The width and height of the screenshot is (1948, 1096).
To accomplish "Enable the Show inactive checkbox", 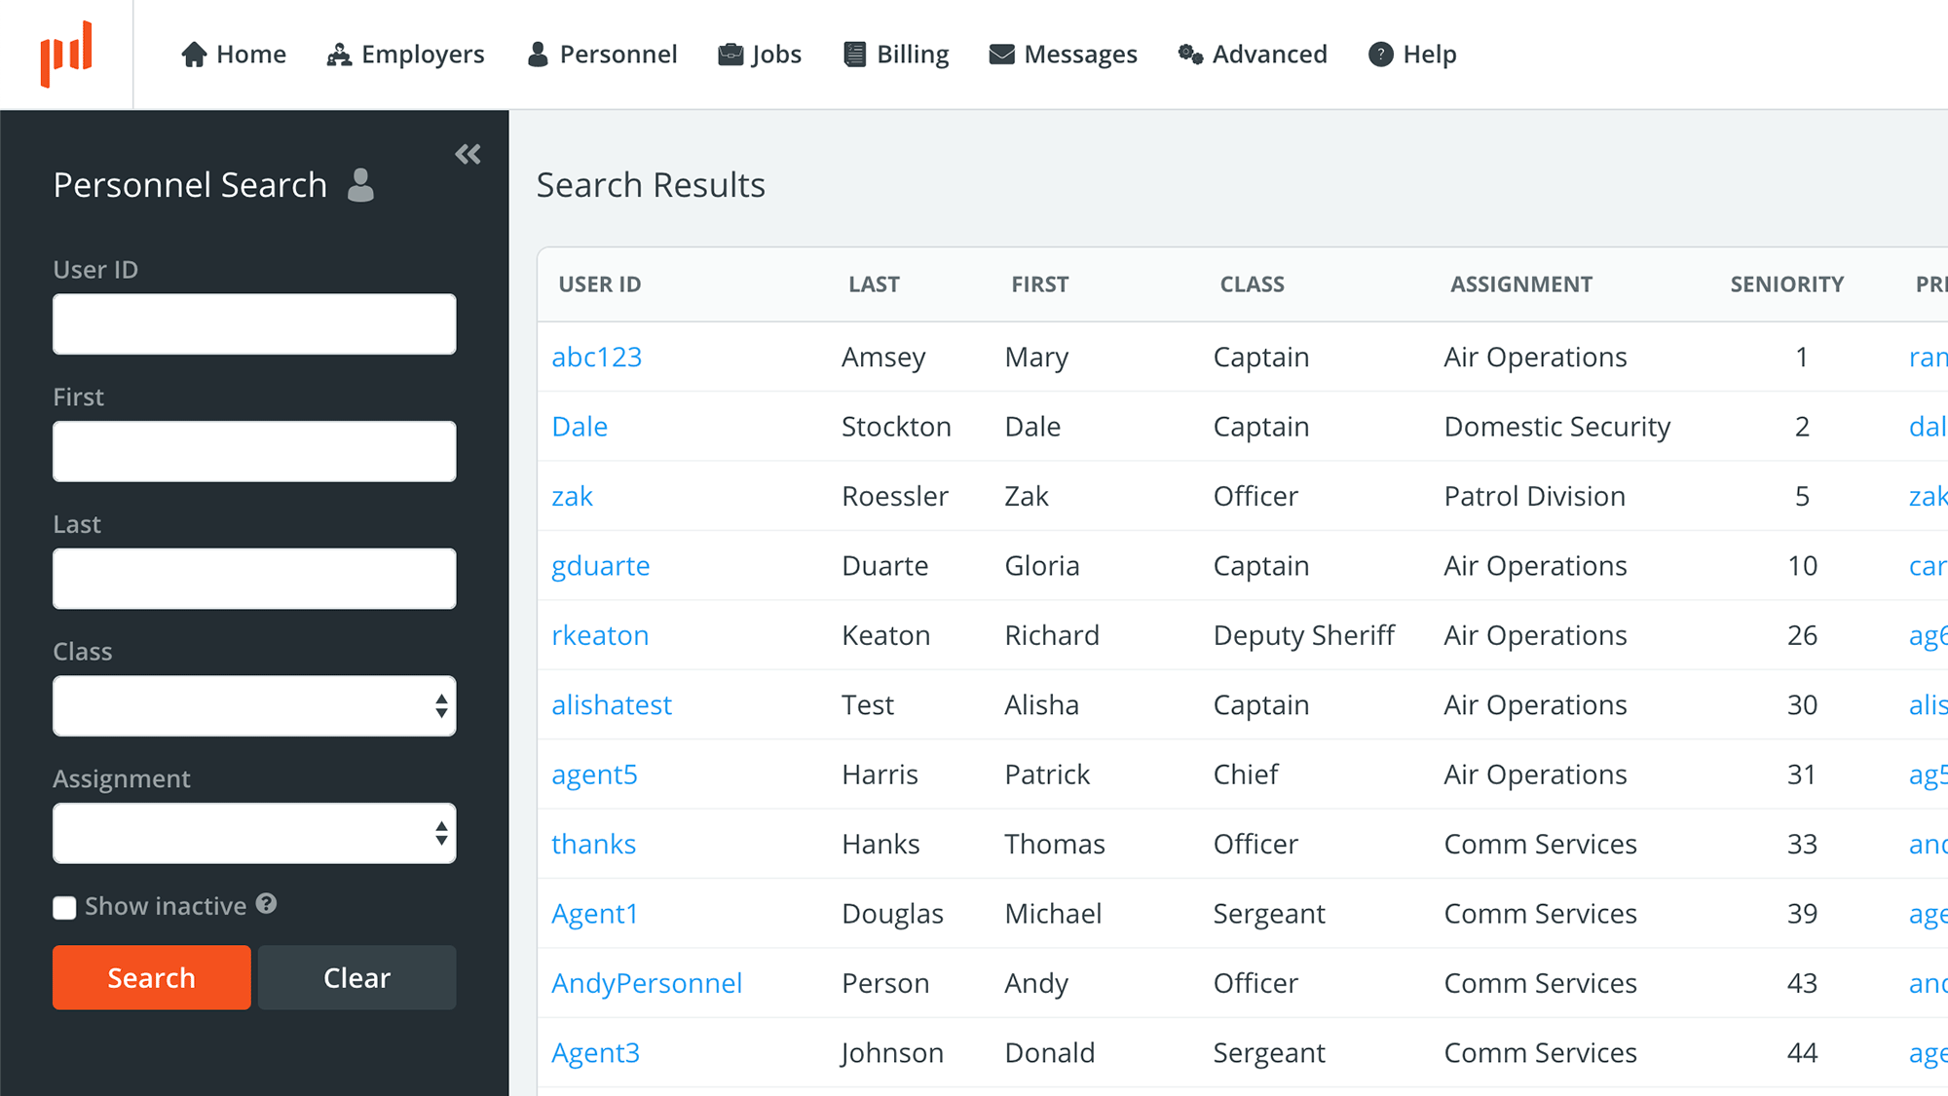I will pos(64,908).
